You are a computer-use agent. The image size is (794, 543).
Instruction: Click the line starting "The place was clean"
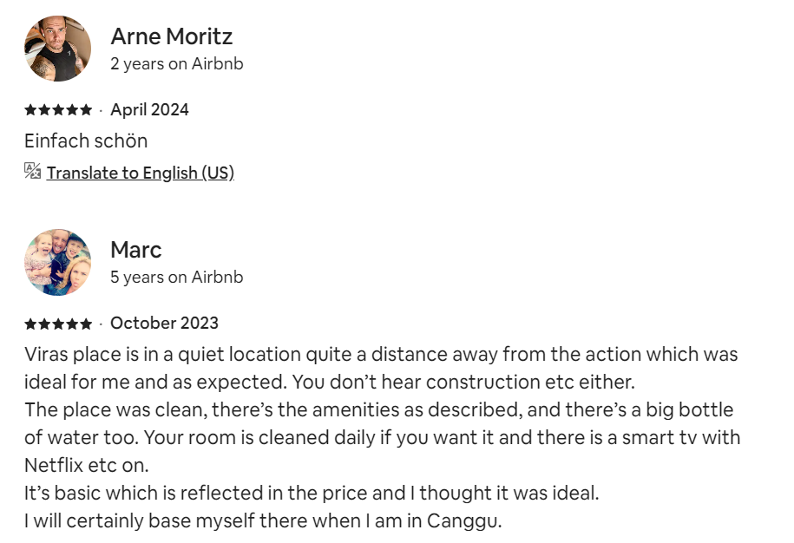point(378,409)
